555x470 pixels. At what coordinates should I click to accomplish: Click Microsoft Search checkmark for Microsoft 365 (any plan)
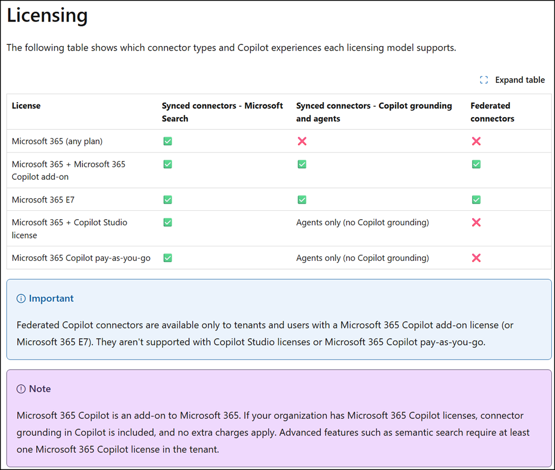[168, 141]
